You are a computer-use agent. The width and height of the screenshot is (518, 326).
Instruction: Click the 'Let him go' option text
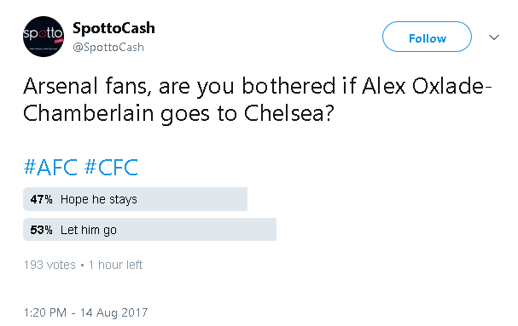click(x=89, y=230)
